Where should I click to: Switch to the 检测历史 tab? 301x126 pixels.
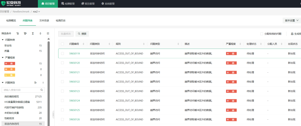pos(61,21)
